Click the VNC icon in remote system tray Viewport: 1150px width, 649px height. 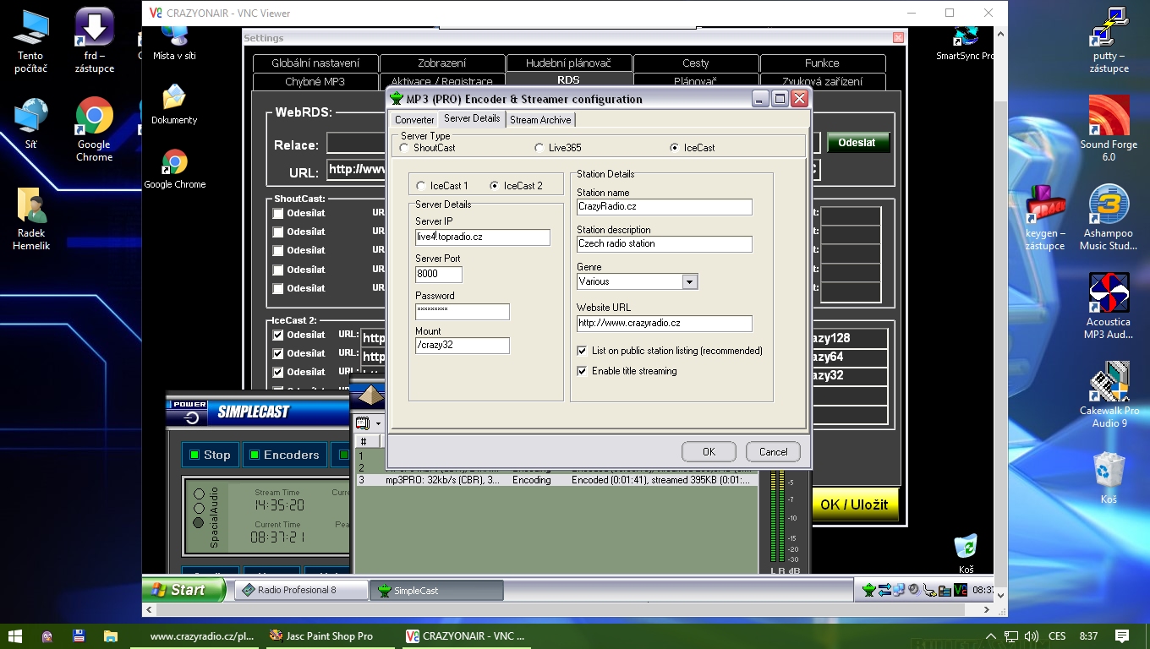960,590
